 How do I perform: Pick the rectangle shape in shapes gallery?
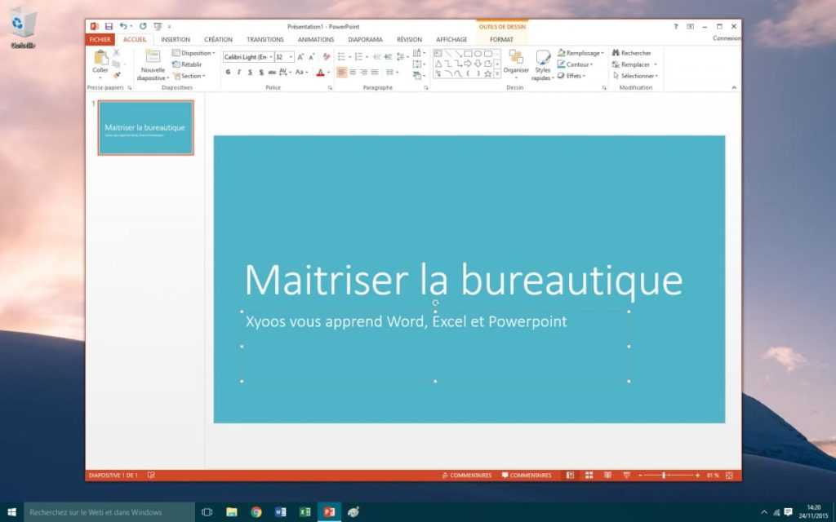(x=468, y=54)
